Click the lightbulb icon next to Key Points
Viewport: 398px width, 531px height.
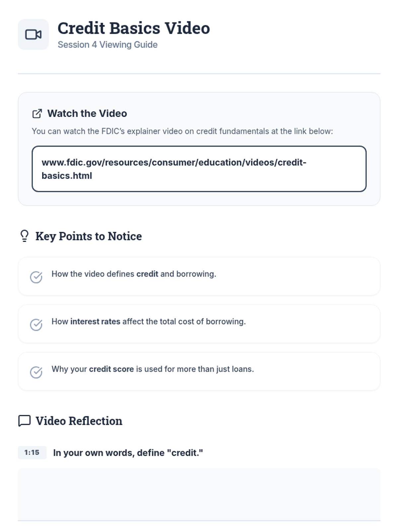coord(24,236)
